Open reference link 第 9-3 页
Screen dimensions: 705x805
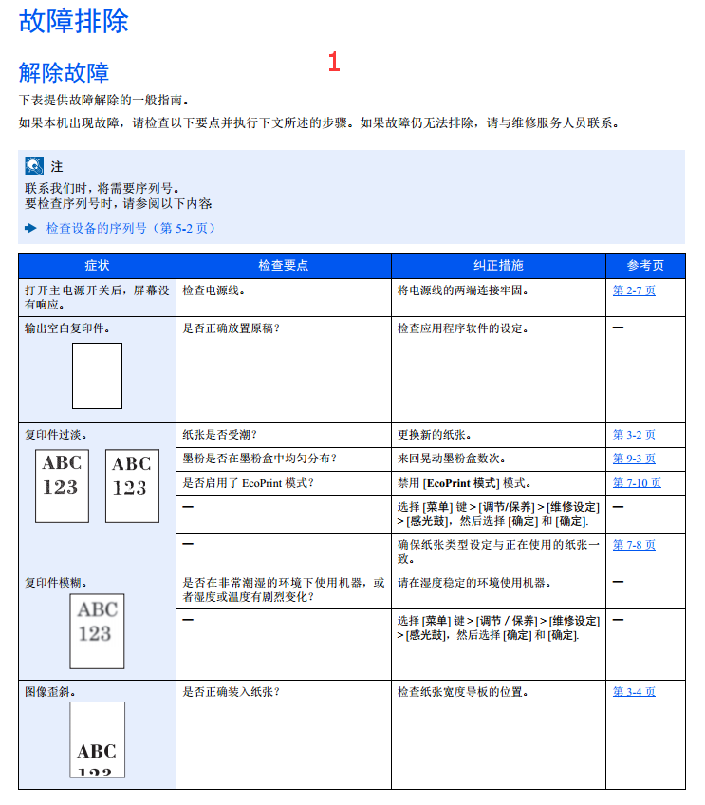click(x=634, y=459)
